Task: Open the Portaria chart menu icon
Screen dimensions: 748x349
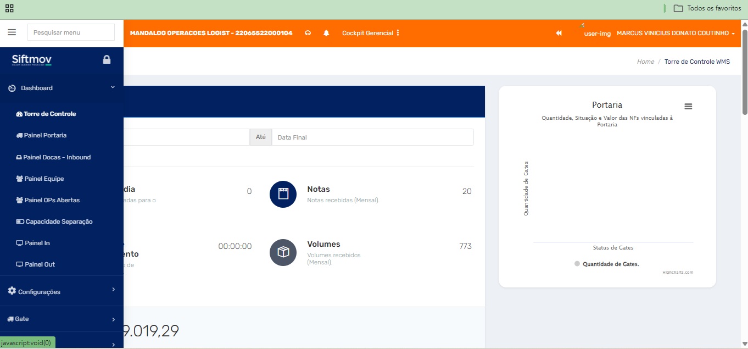Action: click(x=688, y=107)
